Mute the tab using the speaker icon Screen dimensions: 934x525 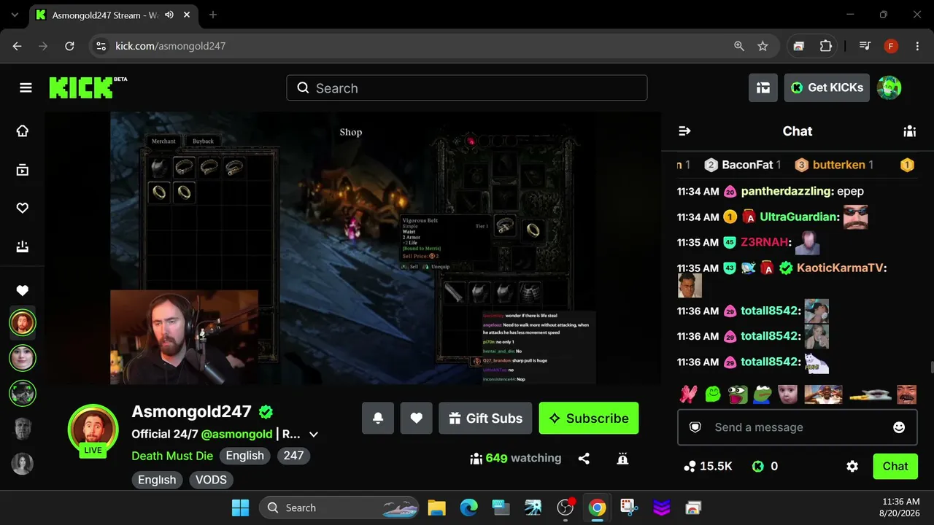(169, 15)
